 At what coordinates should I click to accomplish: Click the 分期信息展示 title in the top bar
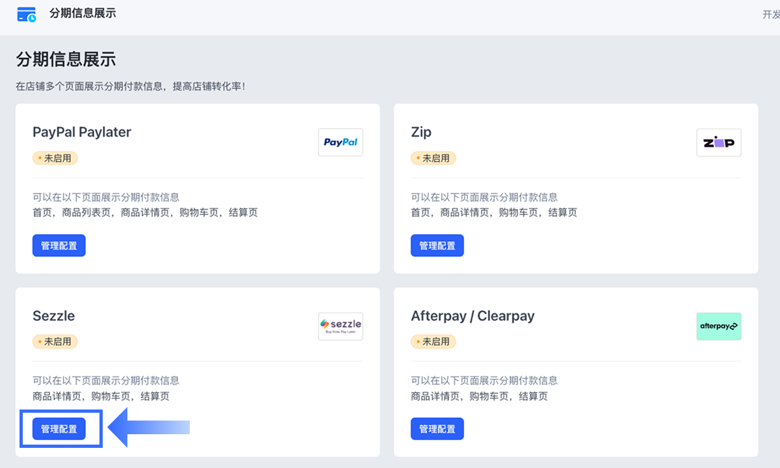[x=83, y=13]
